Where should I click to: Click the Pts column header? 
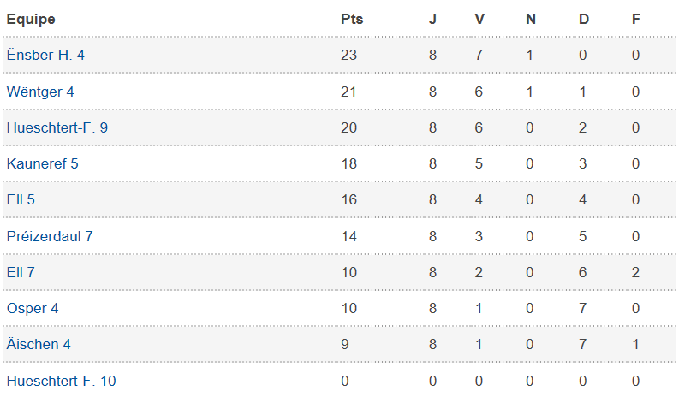point(352,20)
